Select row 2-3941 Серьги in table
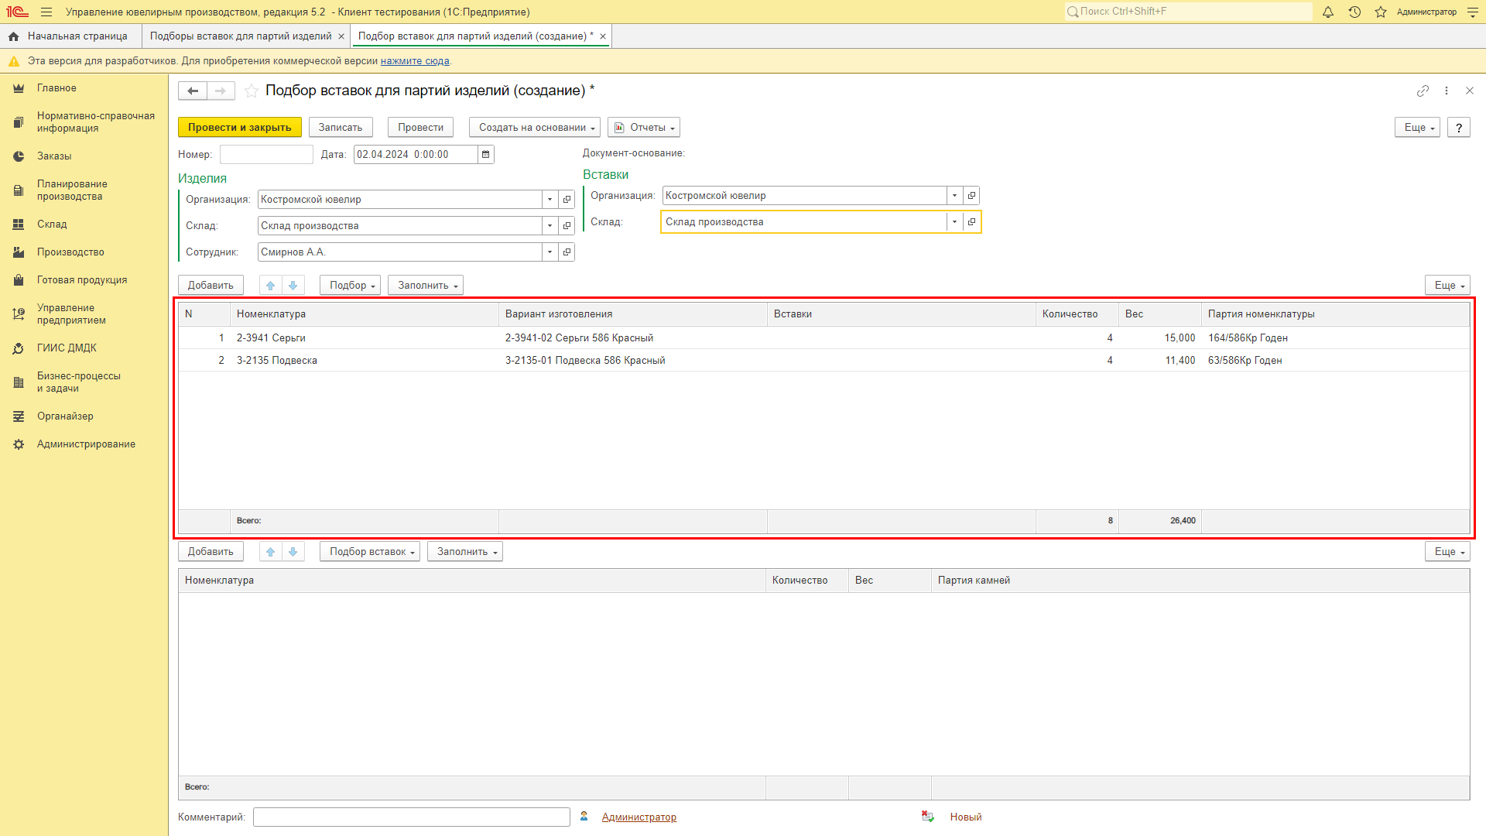 click(x=823, y=337)
